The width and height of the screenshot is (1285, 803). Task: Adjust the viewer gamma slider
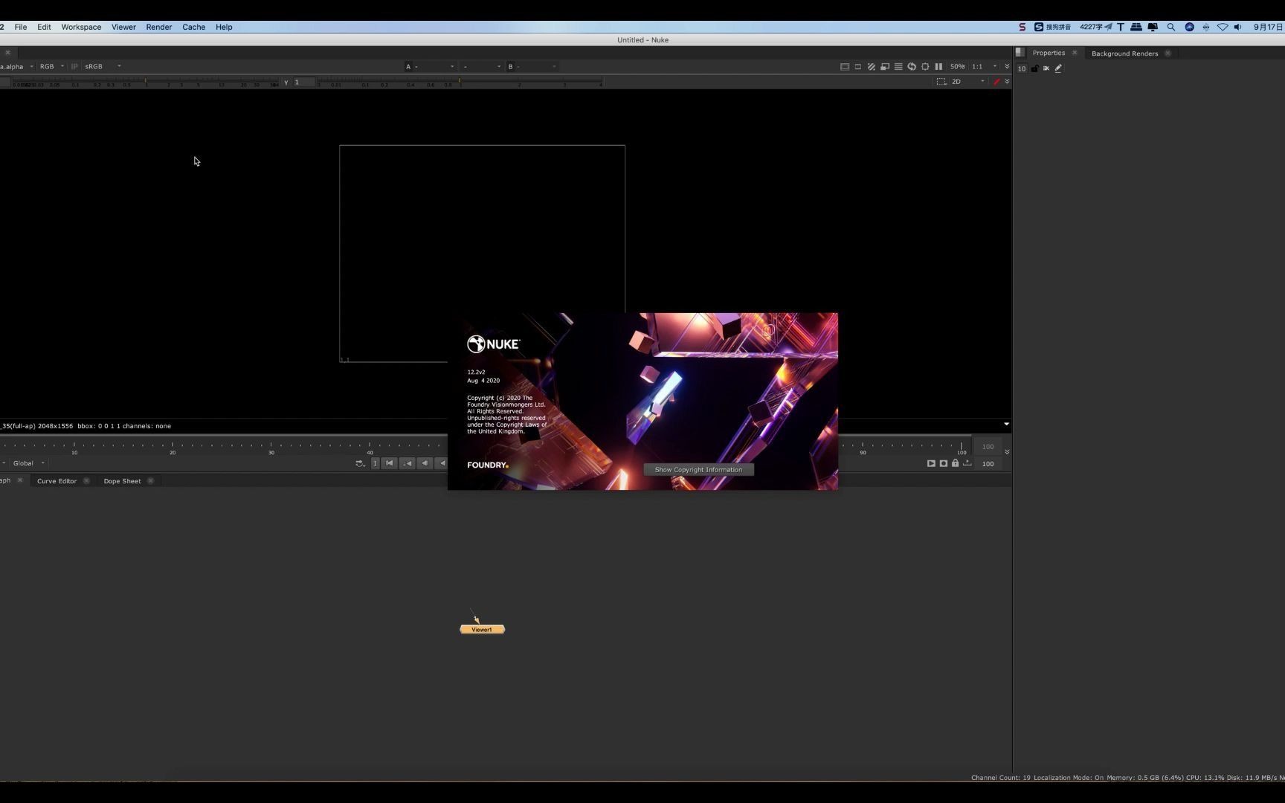(460, 83)
